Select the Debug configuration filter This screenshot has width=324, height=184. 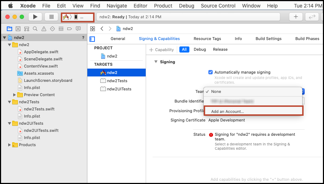200,50
